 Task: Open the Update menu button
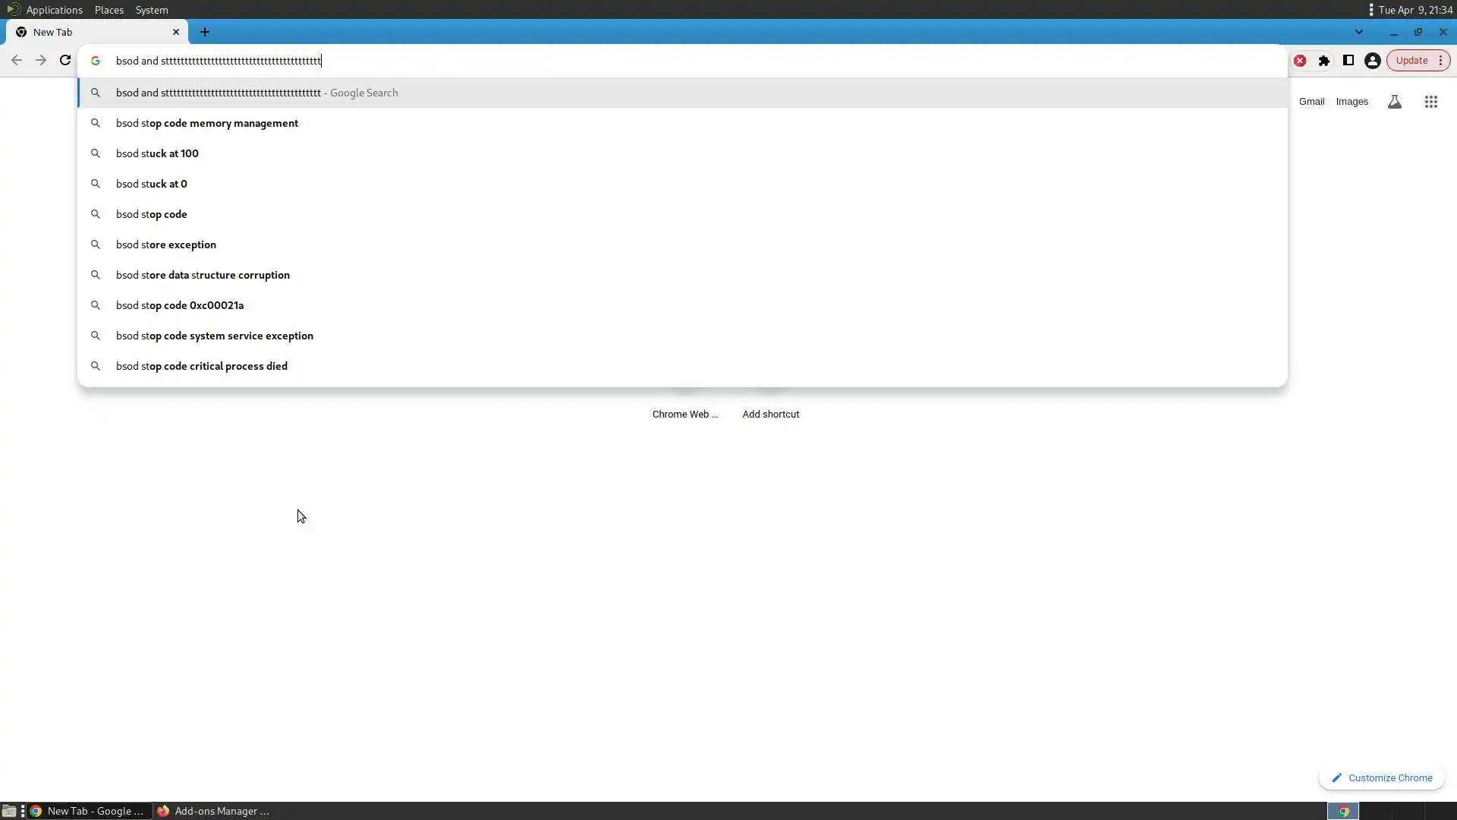[x=1418, y=61]
